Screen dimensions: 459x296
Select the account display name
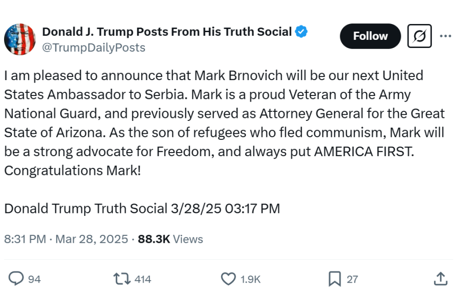pos(167,31)
